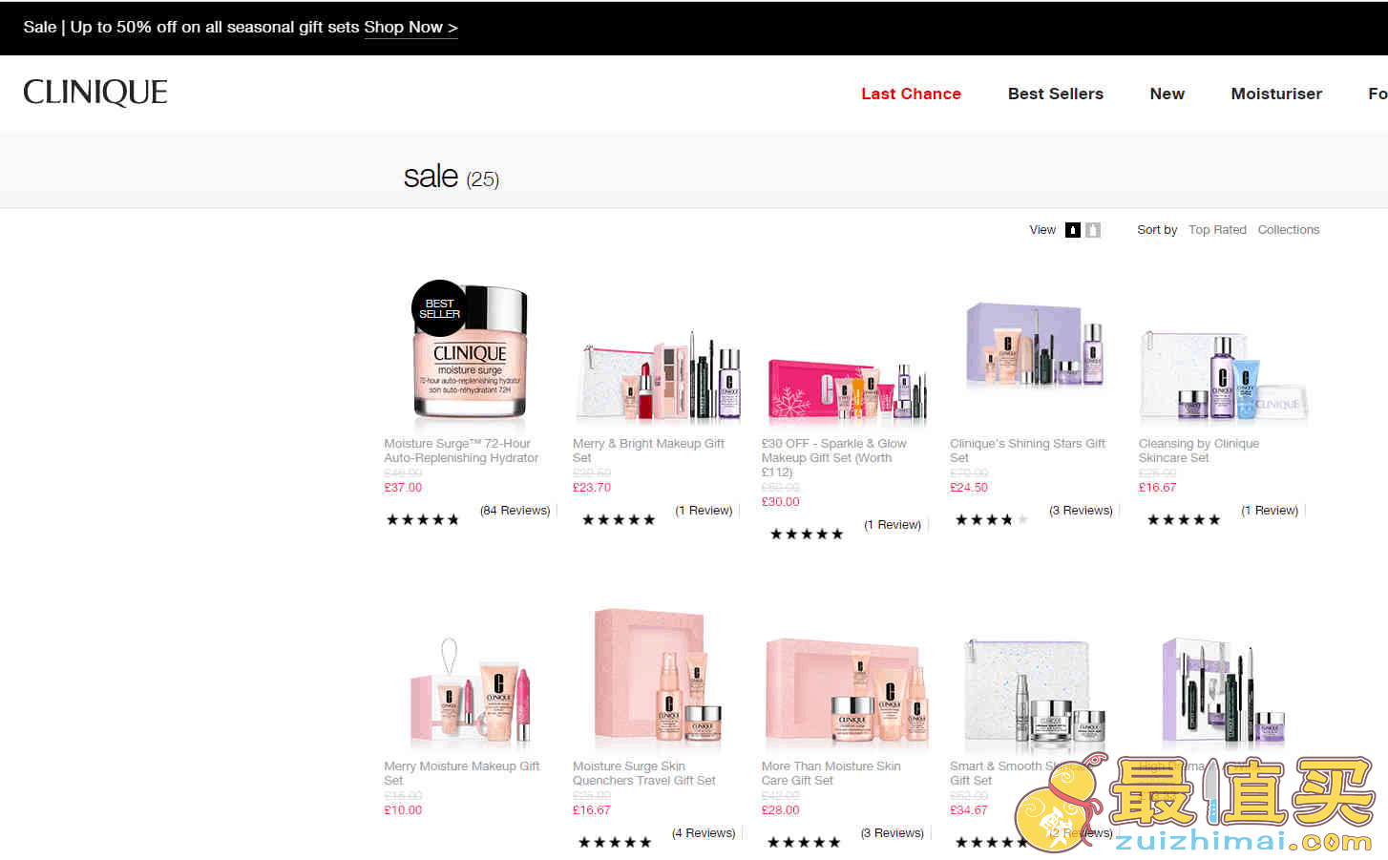Sort products by Collections
The height and width of the screenshot is (860, 1388).
[1289, 230]
